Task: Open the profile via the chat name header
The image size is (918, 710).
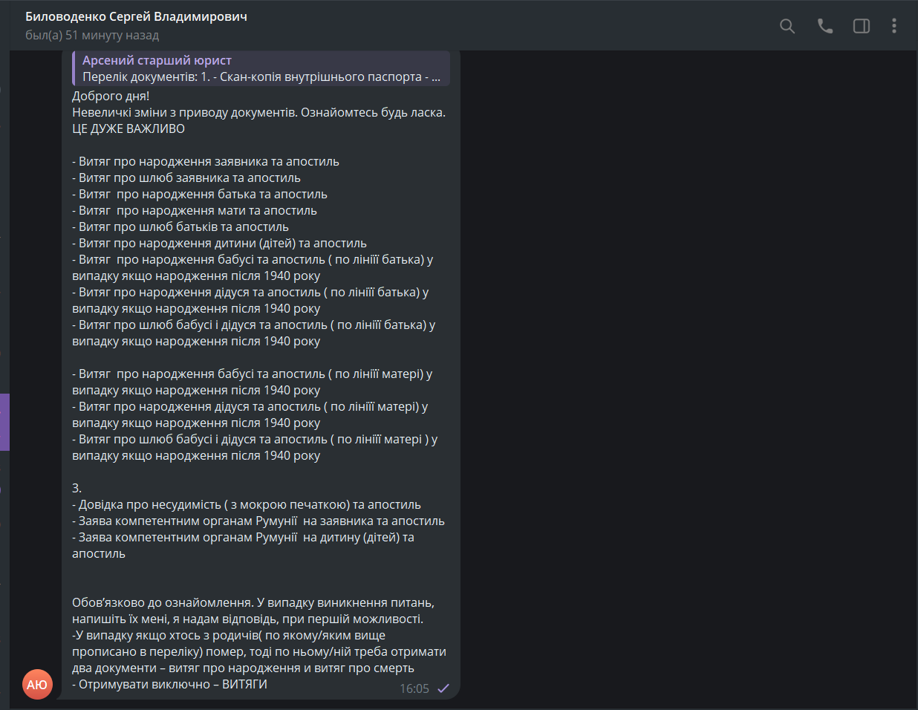Action: 136,16
